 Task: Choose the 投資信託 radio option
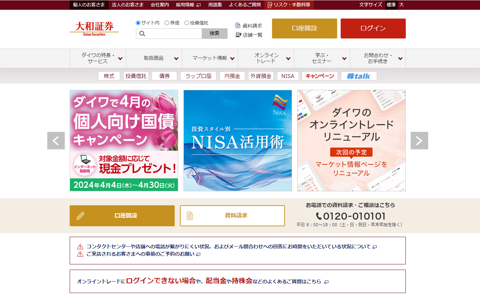(187, 23)
